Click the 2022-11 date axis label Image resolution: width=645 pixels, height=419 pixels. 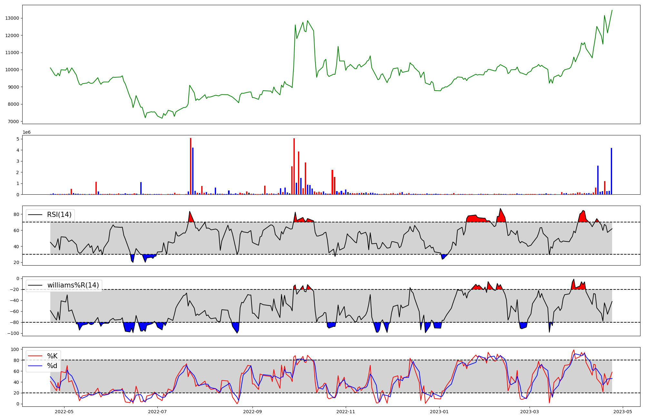pos(346,412)
